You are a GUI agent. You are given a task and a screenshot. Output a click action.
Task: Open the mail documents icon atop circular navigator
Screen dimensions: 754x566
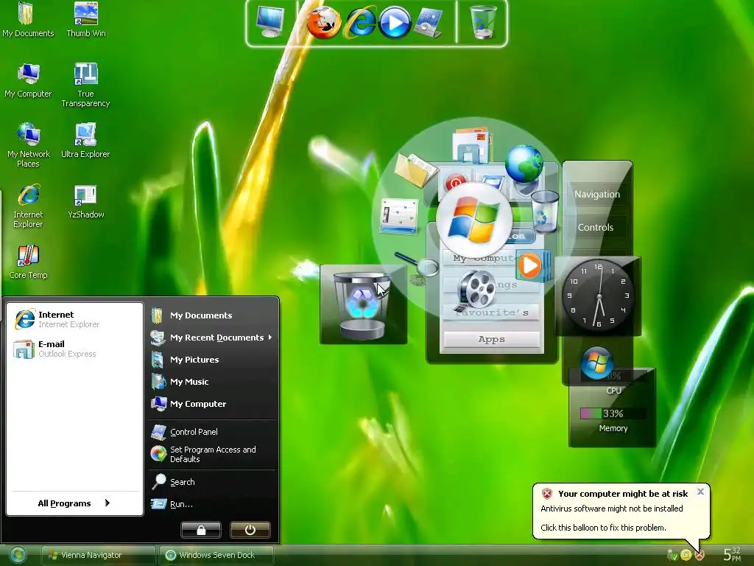pos(471,144)
